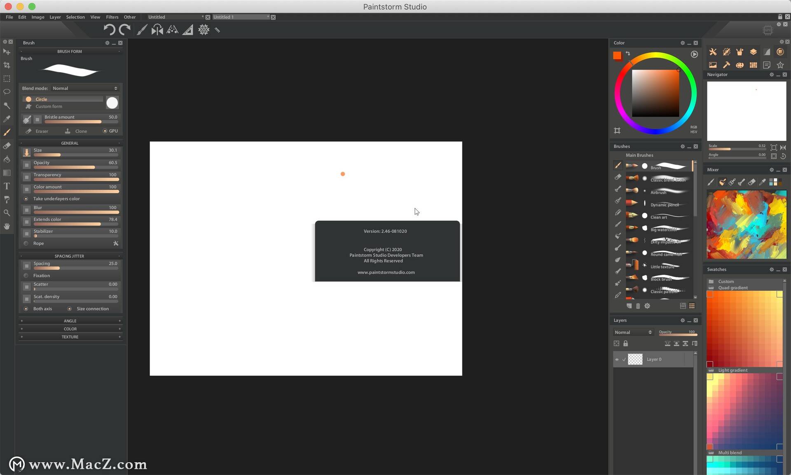
Task: Select the Crop tool in left toolbar
Action: pyautogui.click(x=7, y=65)
